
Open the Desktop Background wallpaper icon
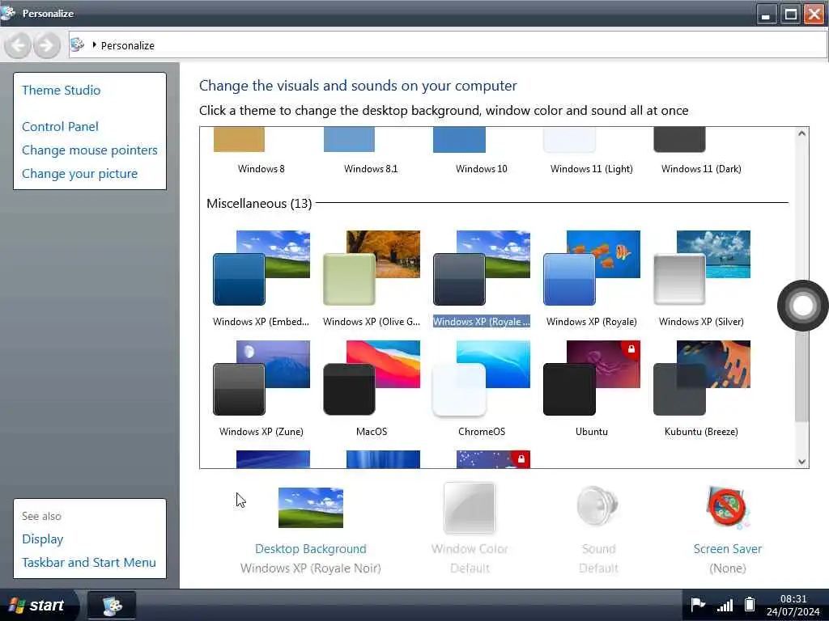click(x=310, y=508)
